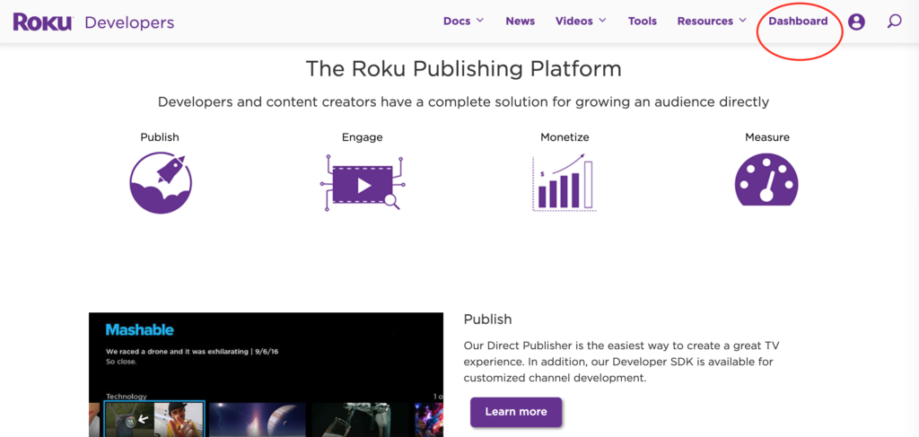Click the Roku logo
919x437 pixels.
[x=42, y=22]
